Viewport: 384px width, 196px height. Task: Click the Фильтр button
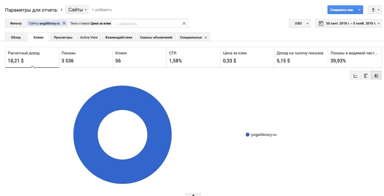16,23
